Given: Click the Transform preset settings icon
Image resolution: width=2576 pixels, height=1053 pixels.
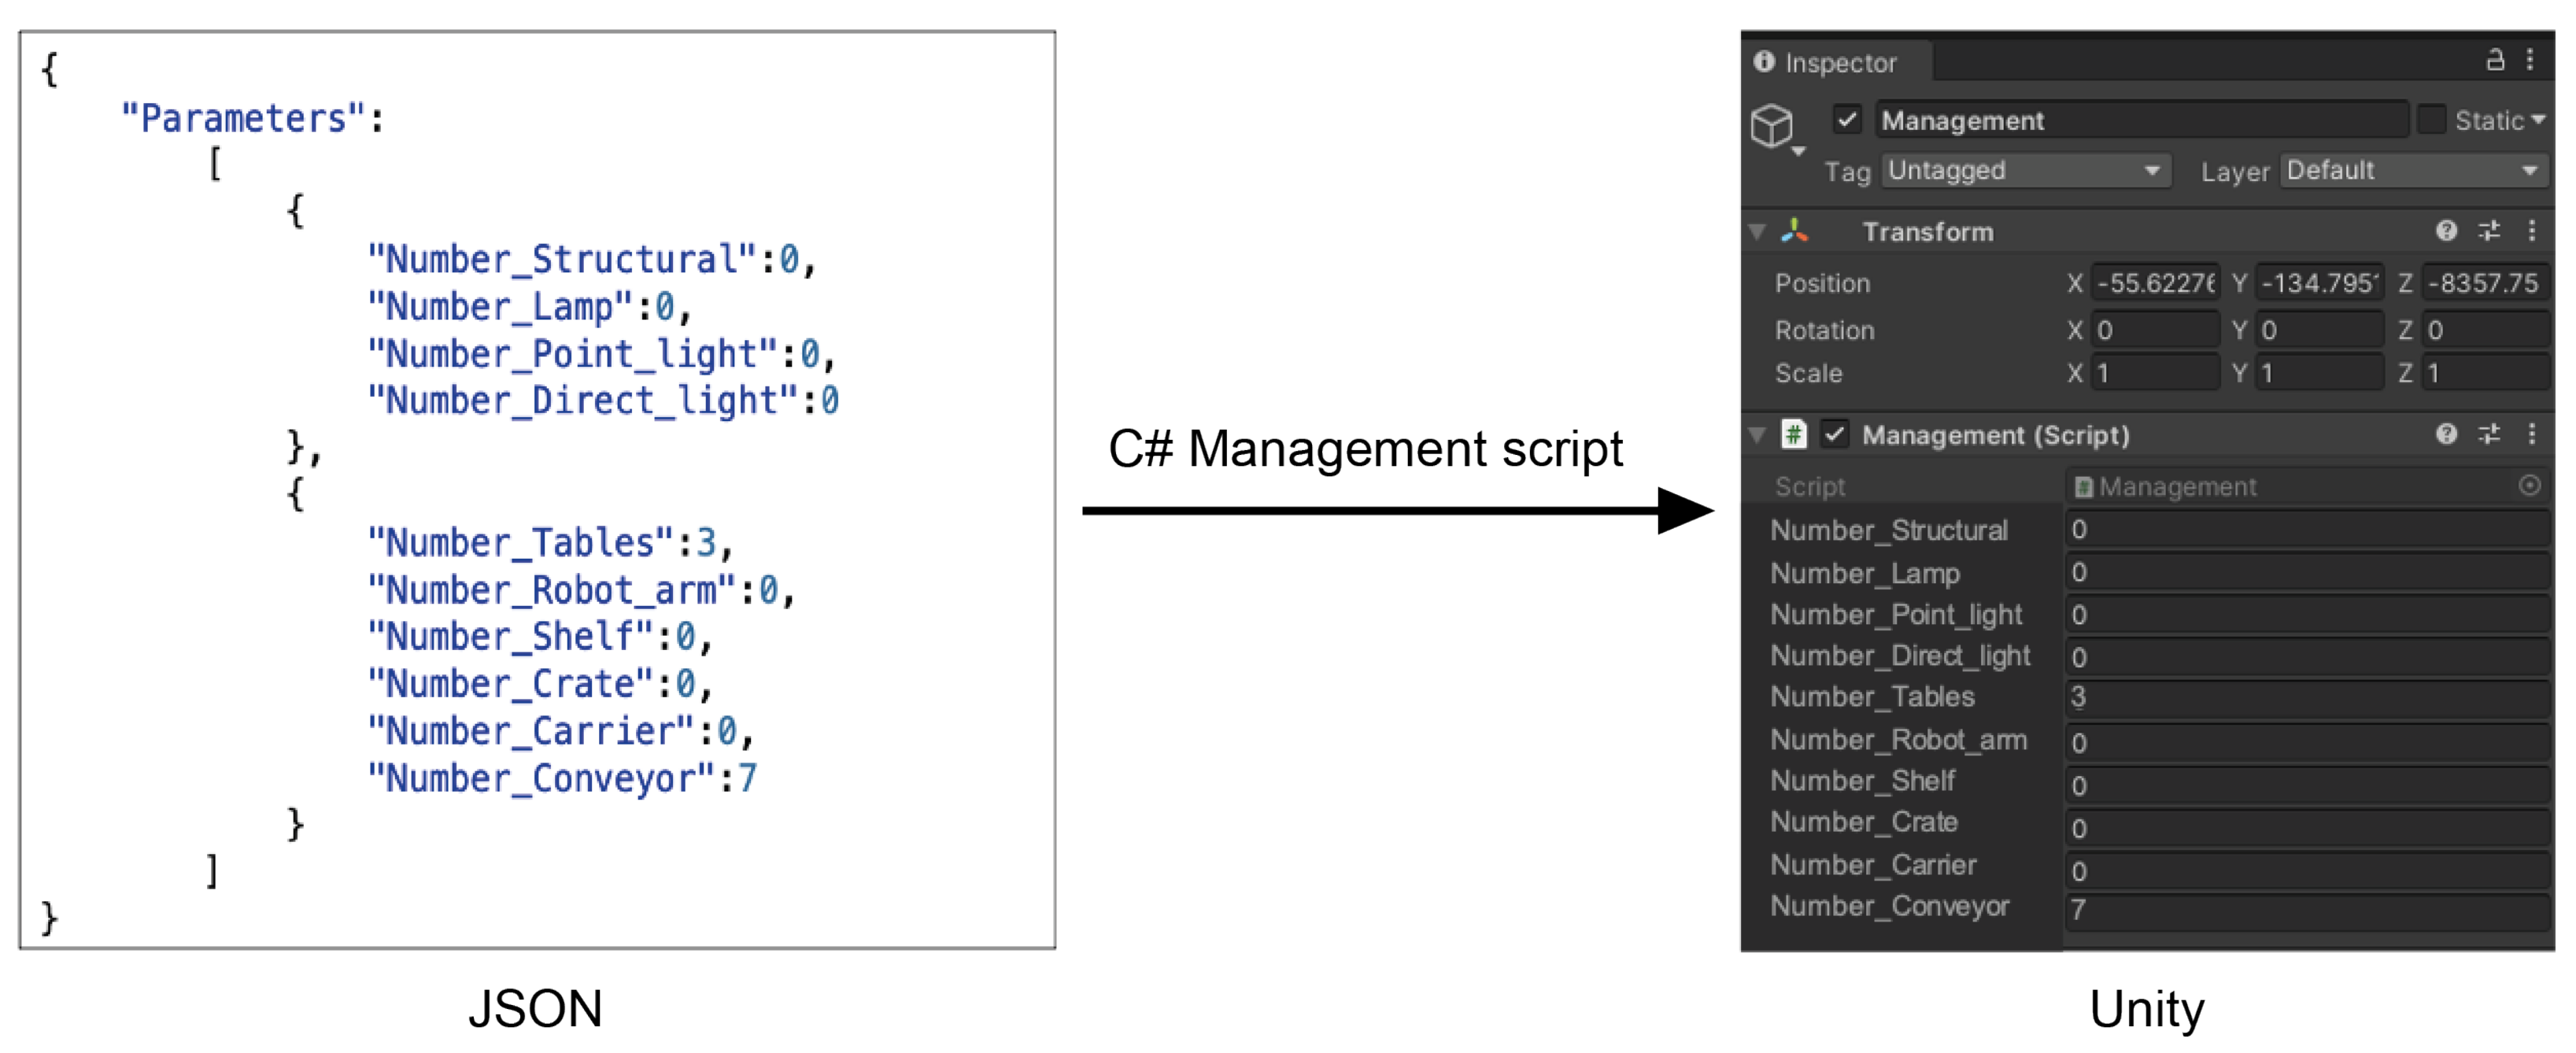Looking at the screenshot, I should (x=2489, y=231).
